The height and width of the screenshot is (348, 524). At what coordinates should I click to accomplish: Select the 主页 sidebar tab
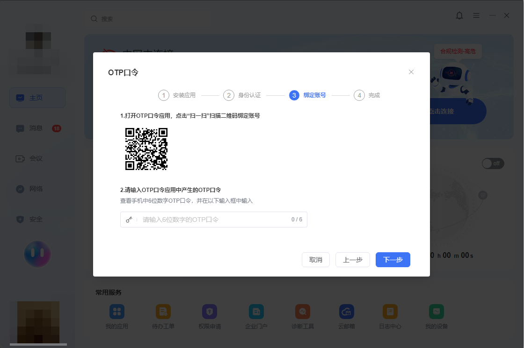pyautogui.click(x=37, y=98)
